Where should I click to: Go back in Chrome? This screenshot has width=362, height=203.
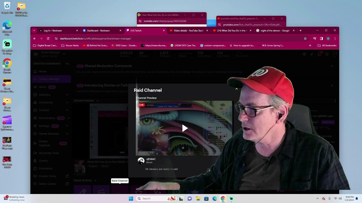[x=35, y=38]
